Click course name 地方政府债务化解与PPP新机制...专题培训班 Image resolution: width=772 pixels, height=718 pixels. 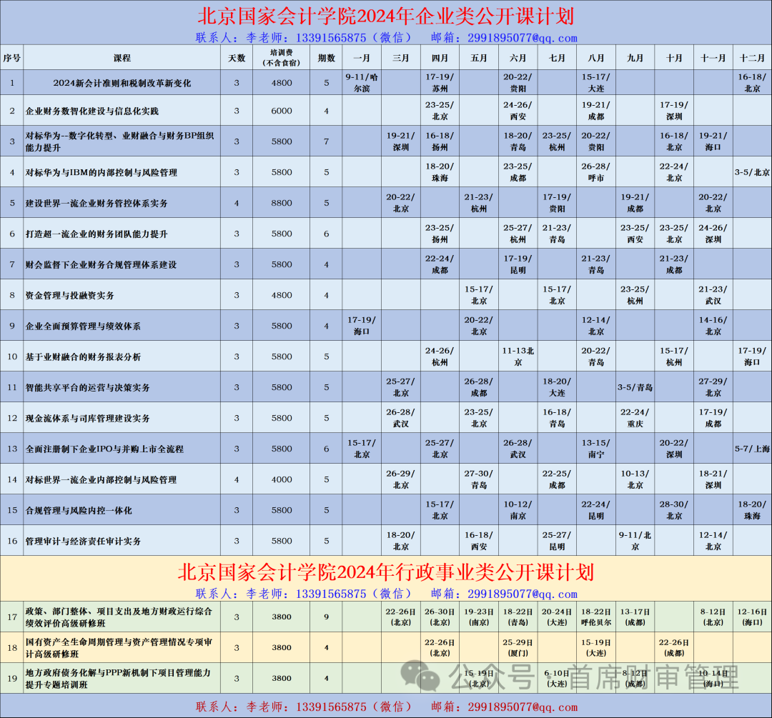[x=118, y=679]
